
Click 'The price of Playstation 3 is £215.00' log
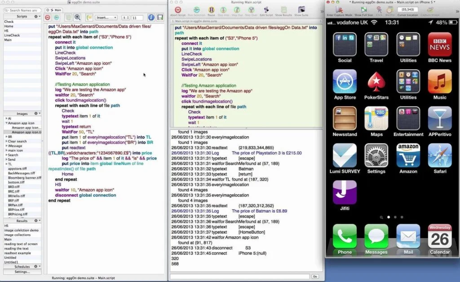click(267, 153)
